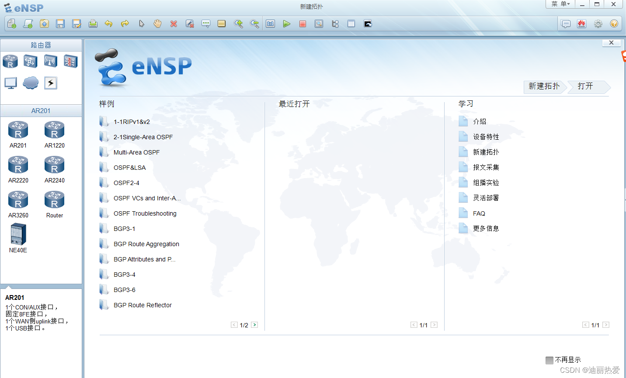
Task: Click the New Test Paper toolbar icon
Action: tap(28, 24)
